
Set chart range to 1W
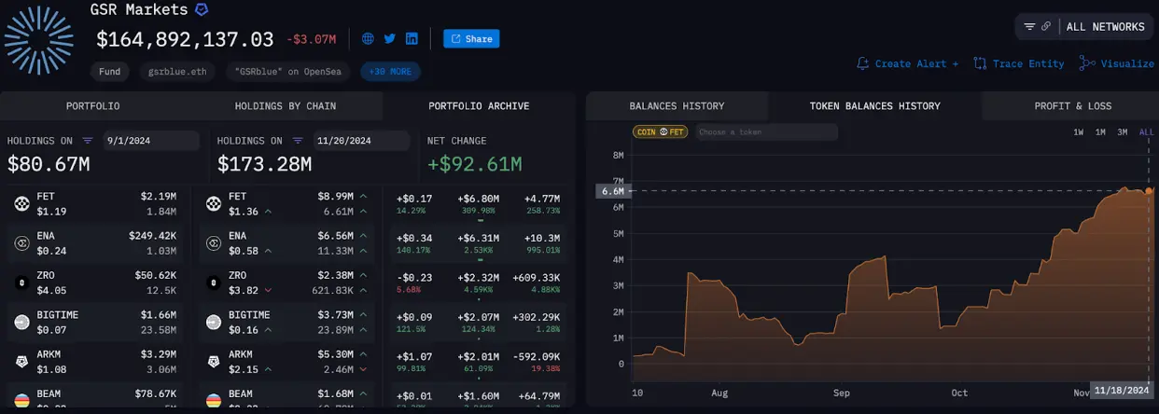(1078, 132)
